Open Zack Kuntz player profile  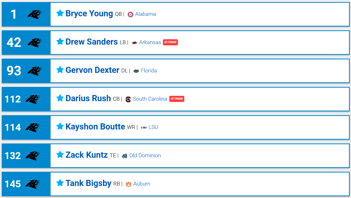[x=87, y=155]
